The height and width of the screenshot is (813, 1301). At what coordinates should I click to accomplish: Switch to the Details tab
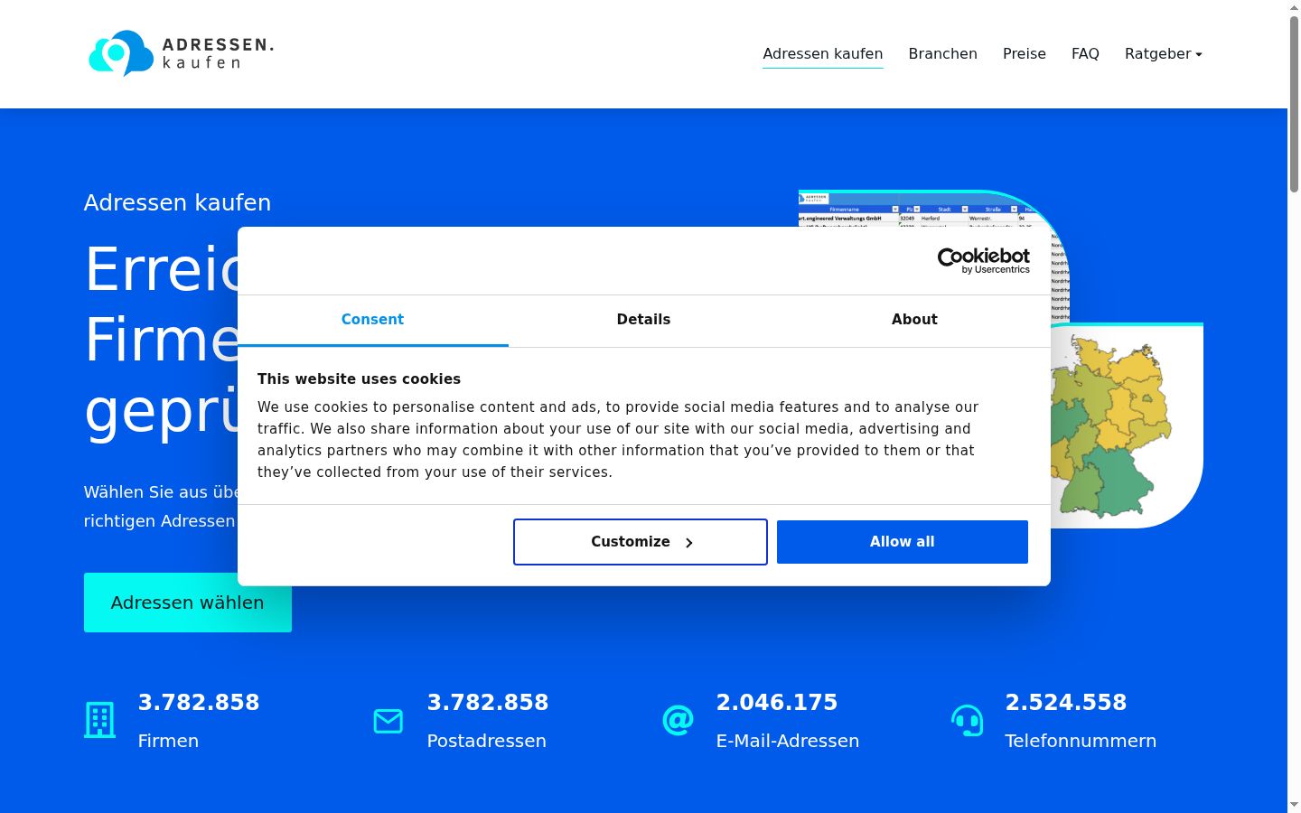click(643, 320)
